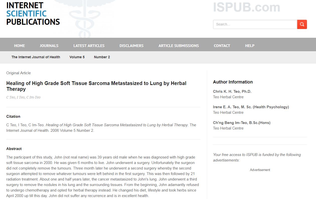Select author Ch'ng Beng Im-Teo
Image resolution: width=316 pixels, height=199 pixels.
click(x=242, y=123)
